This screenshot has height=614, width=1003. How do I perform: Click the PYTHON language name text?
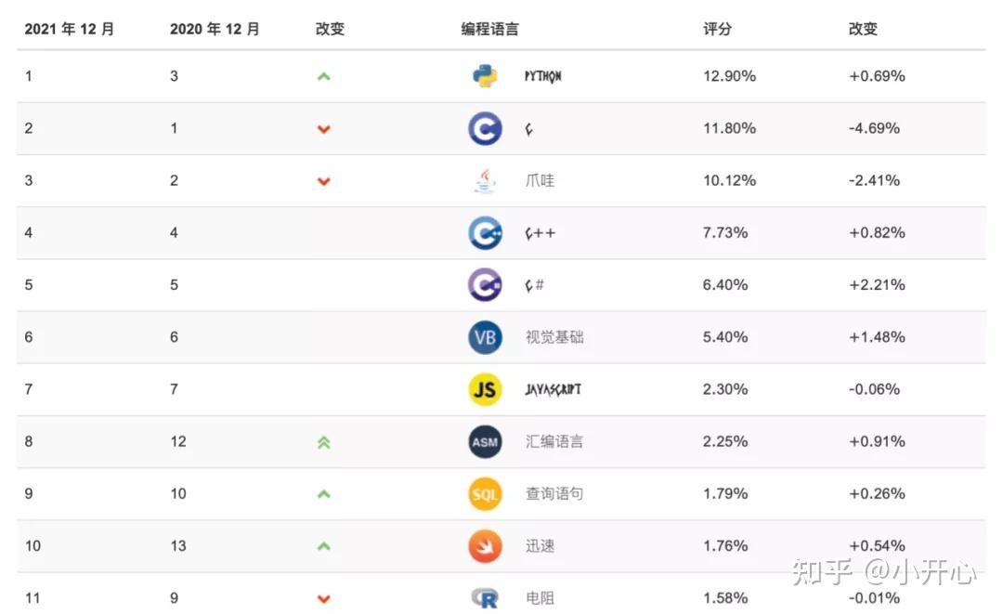(x=543, y=76)
